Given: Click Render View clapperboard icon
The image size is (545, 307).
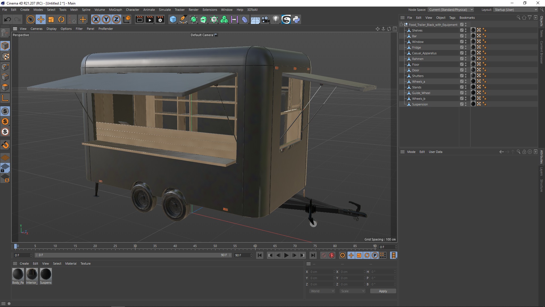Looking at the screenshot, I should pos(139,19).
